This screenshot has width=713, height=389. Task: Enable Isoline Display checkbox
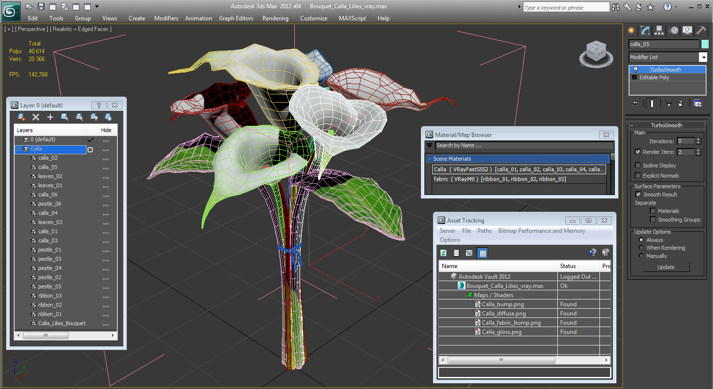point(638,165)
